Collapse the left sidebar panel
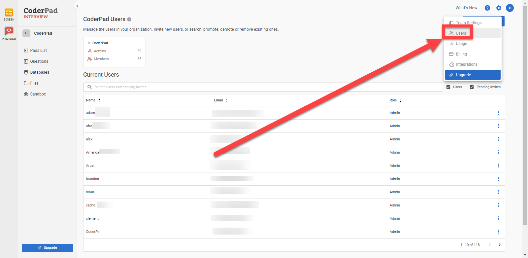Viewport: 528px width, 258px height. (x=77, y=6)
